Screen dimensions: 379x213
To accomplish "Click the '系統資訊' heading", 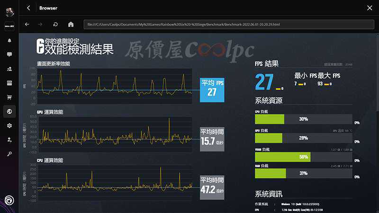I will point(269,194).
